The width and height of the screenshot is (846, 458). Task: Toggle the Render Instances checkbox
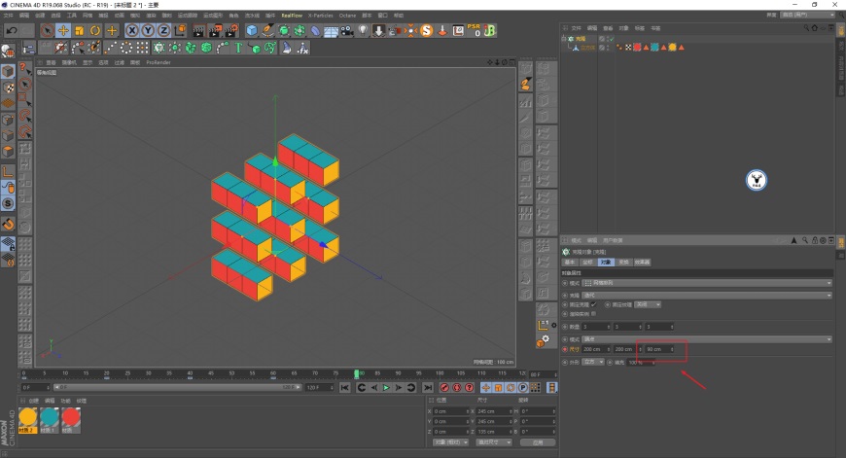pos(593,313)
